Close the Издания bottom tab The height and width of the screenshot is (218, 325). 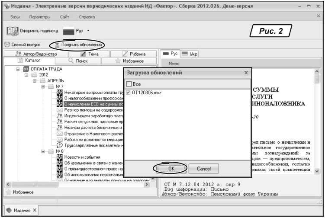tap(35, 210)
